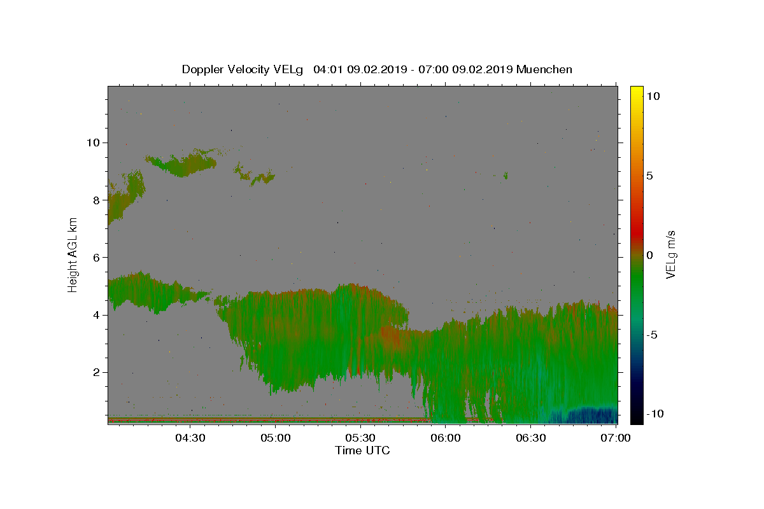Click the height tick label 6
This screenshot has width=764, height=509.
pyautogui.click(x=96, y=257)
